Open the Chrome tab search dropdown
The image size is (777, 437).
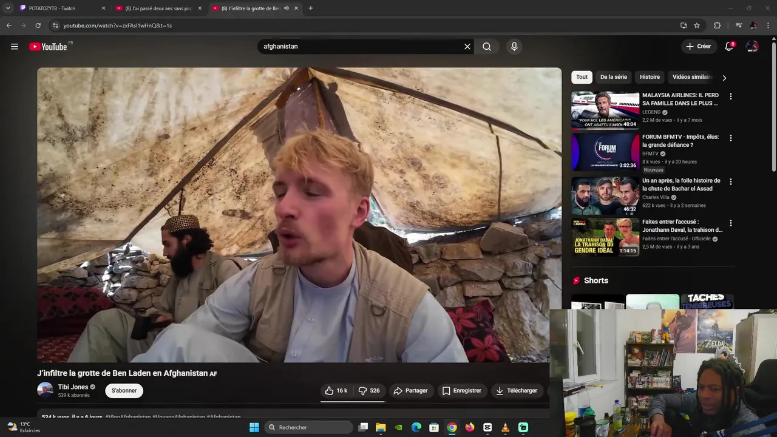click(x=8, y=8)
